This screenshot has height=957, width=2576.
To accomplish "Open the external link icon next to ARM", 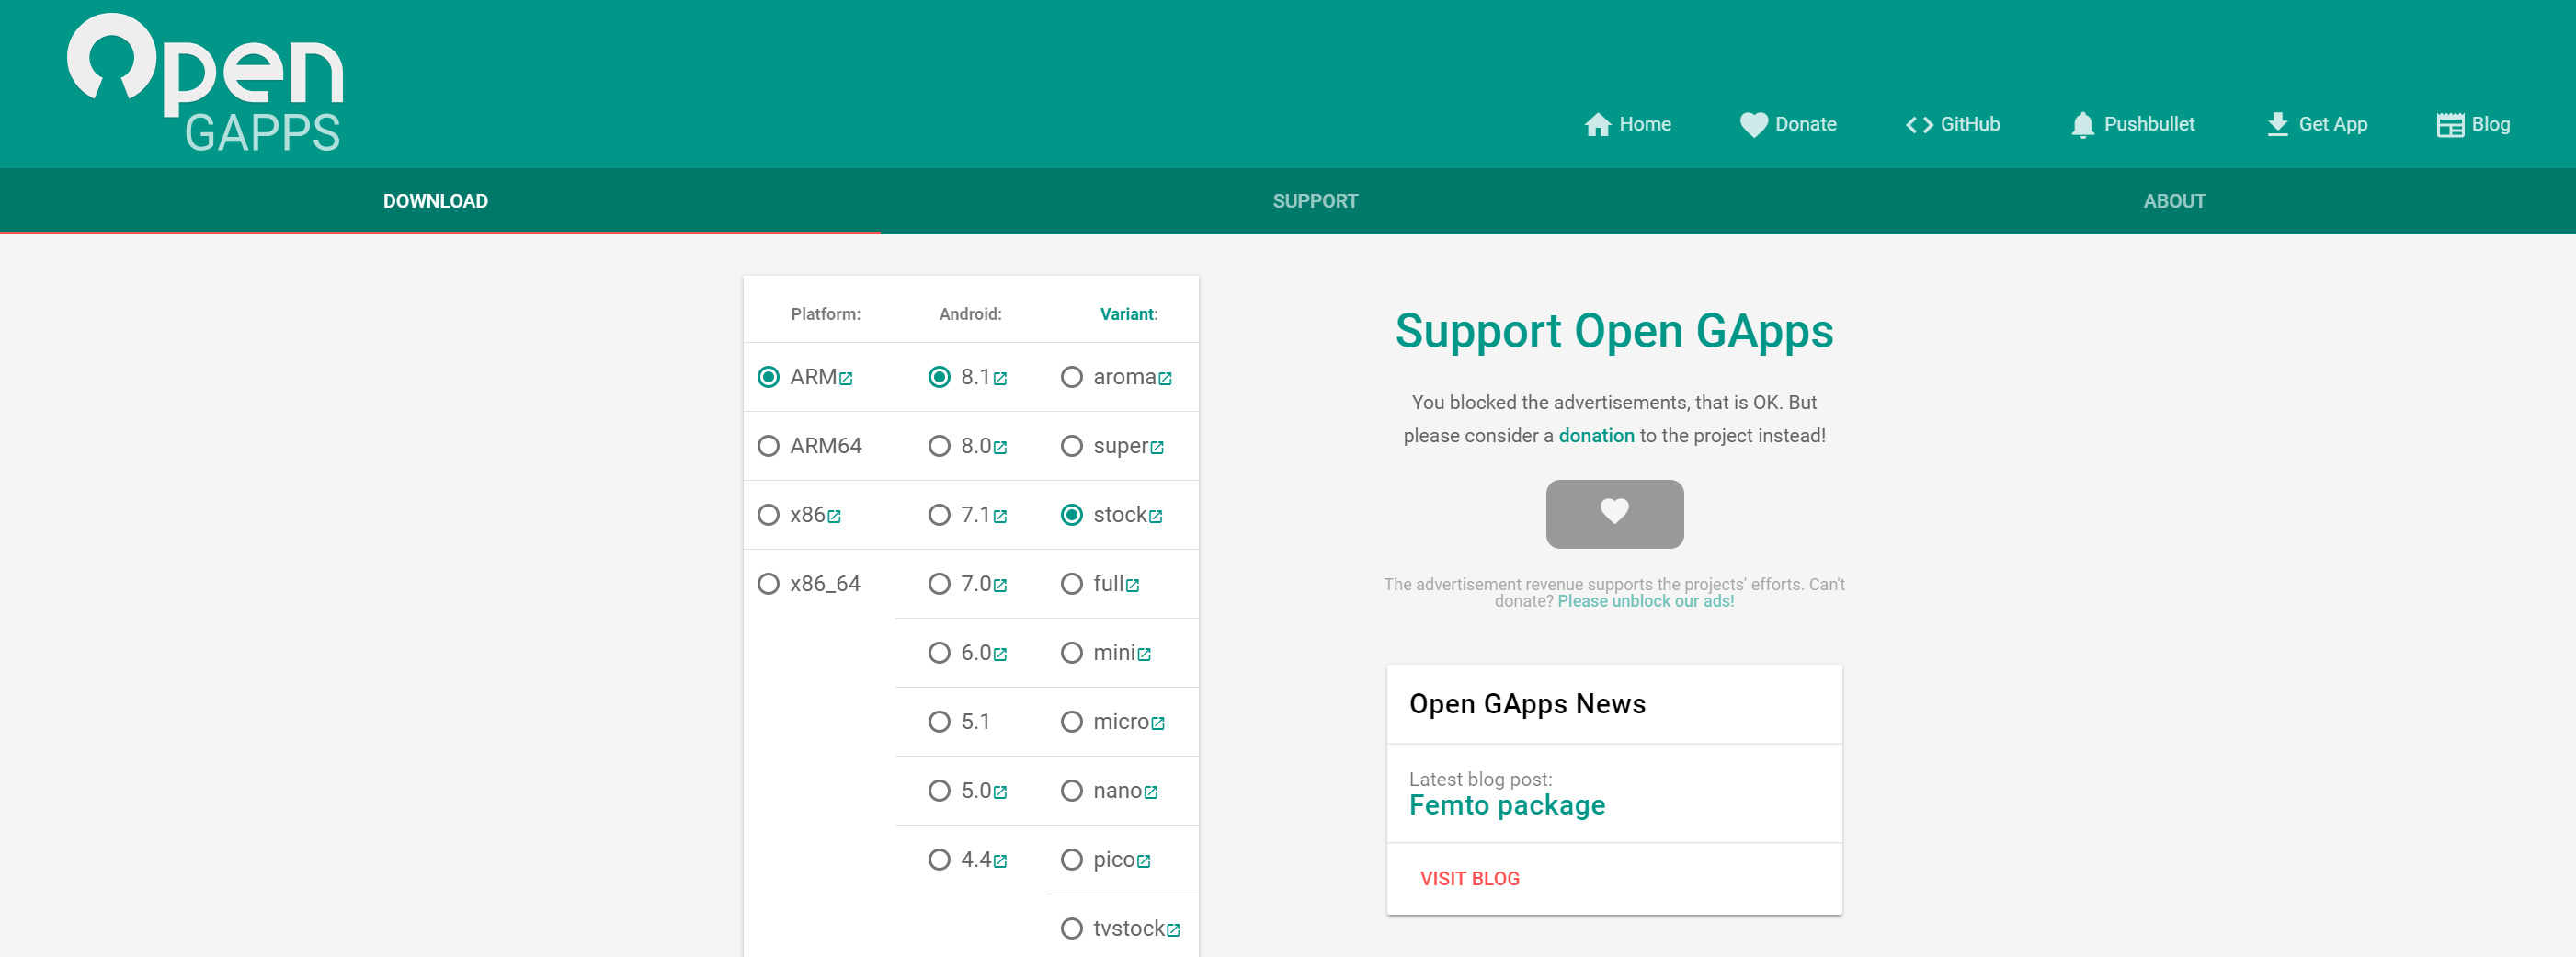I will point(846,379).
